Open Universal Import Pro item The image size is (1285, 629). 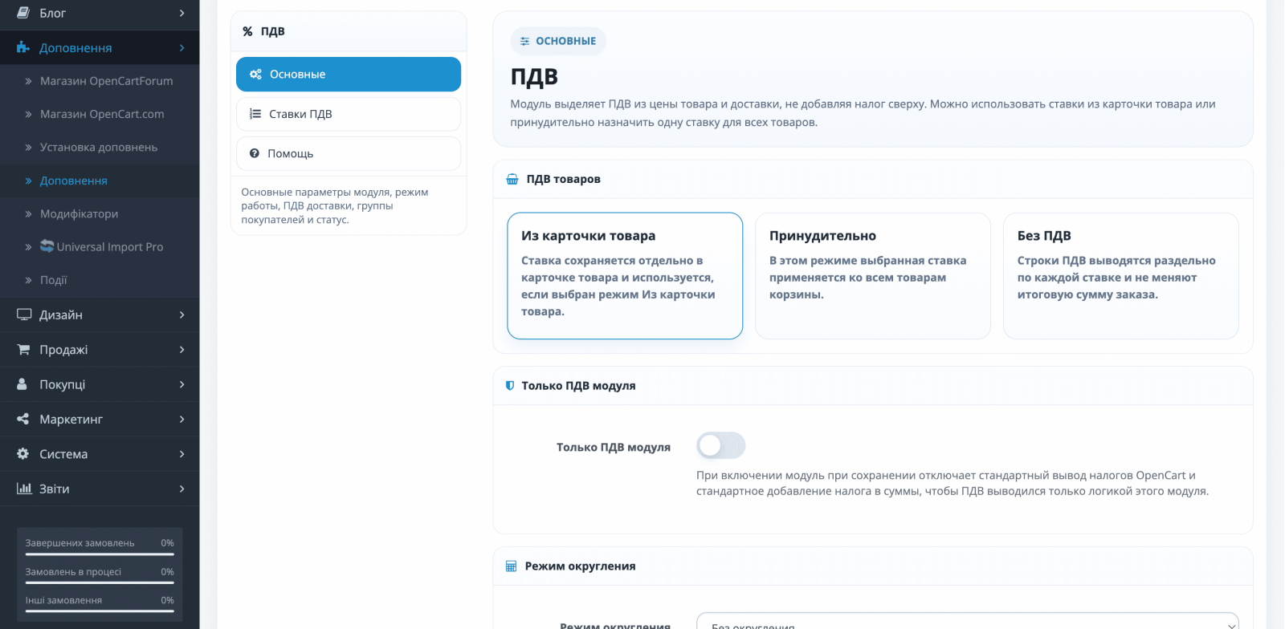click(102, 247)
